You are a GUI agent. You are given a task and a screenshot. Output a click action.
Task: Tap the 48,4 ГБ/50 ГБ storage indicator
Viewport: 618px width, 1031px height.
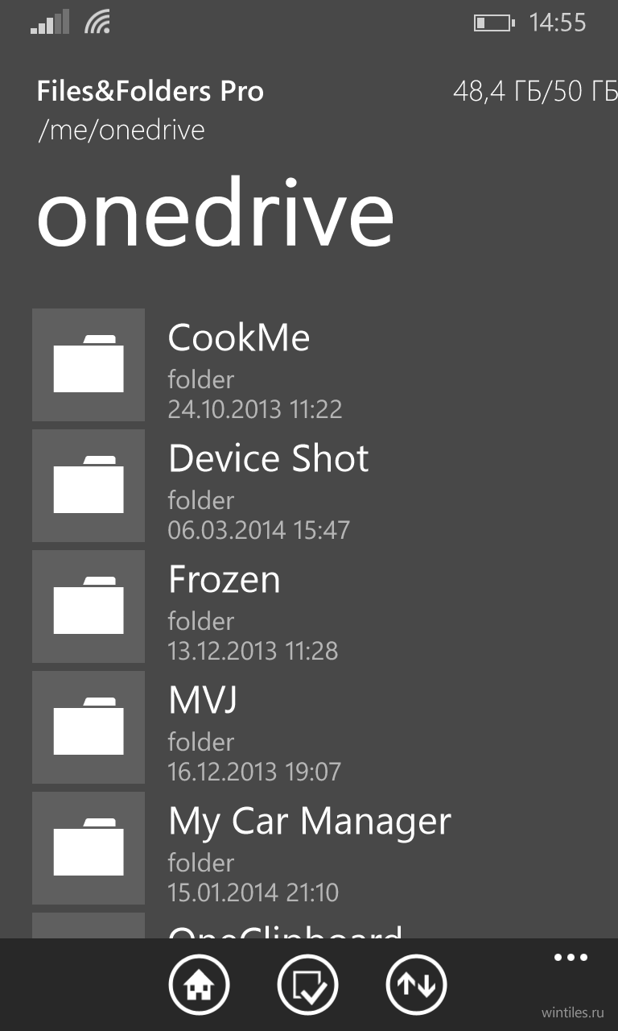click(x=535, y=92)
